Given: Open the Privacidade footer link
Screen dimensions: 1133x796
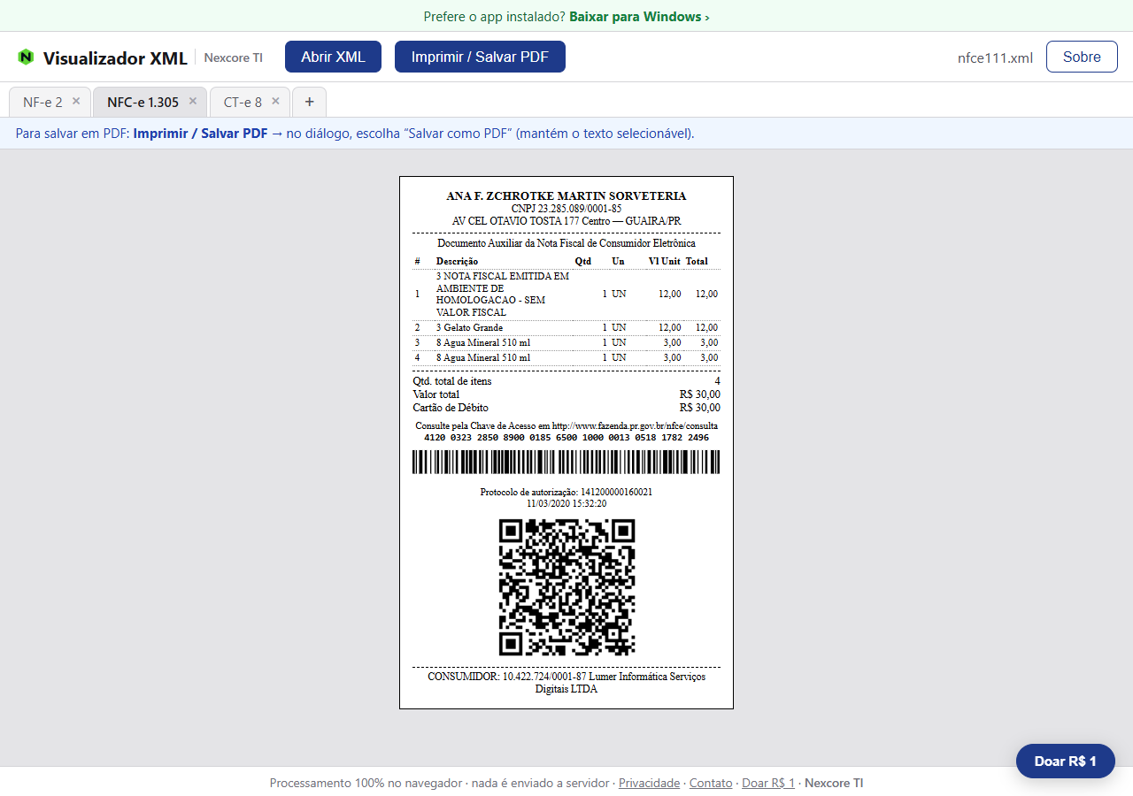Looking at the screenshot, I should [x=649, y=783].
